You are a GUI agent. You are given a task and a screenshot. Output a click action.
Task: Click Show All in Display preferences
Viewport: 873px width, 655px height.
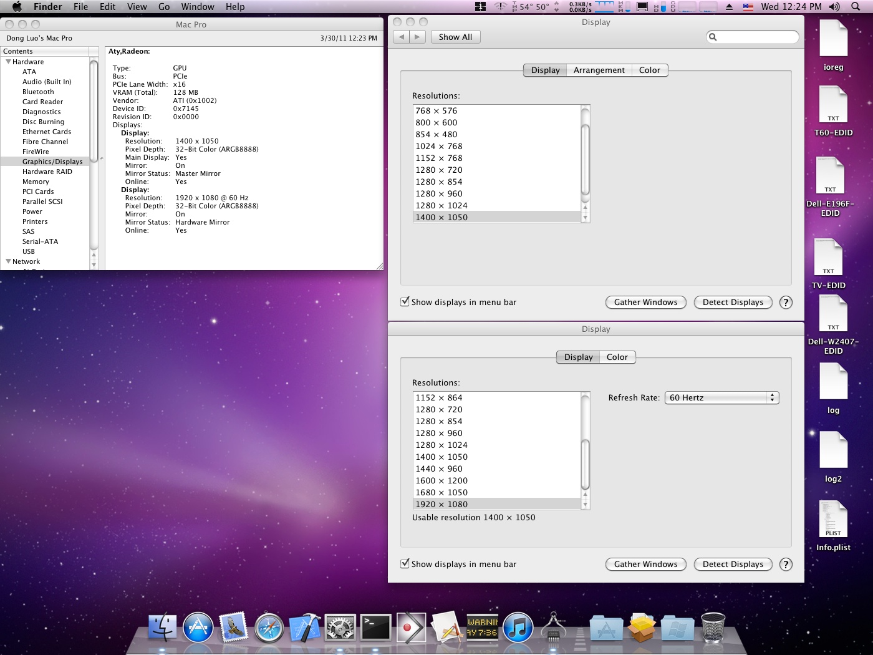pos(455,37)
